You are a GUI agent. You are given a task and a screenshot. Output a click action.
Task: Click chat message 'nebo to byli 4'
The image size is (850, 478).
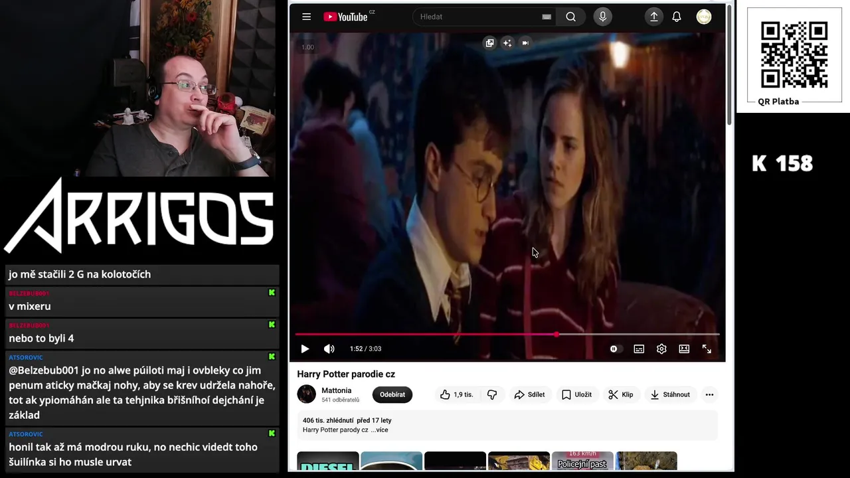[41, 338]
